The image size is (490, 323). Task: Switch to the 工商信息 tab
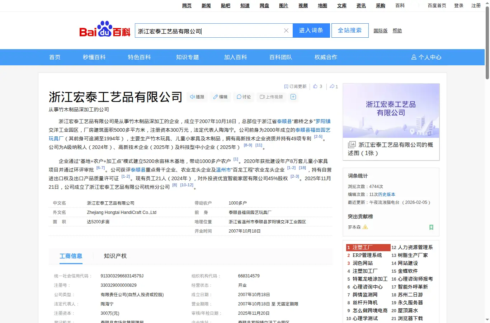(x=71, y=256)
